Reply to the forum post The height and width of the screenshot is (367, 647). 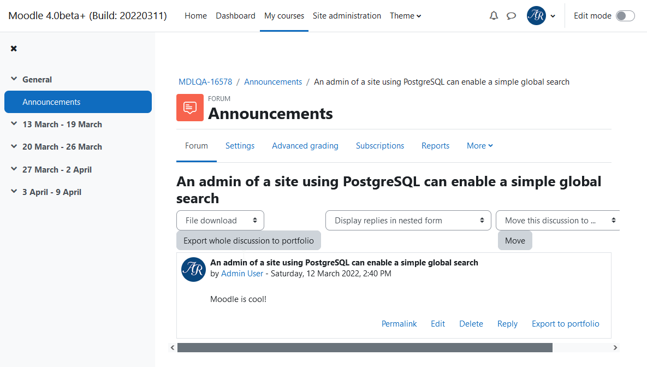click(507, 324)
